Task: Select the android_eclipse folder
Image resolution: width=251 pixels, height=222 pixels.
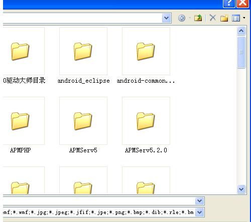Action: coord(83,56)
